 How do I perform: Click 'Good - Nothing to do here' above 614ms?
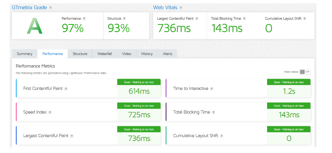139,82
